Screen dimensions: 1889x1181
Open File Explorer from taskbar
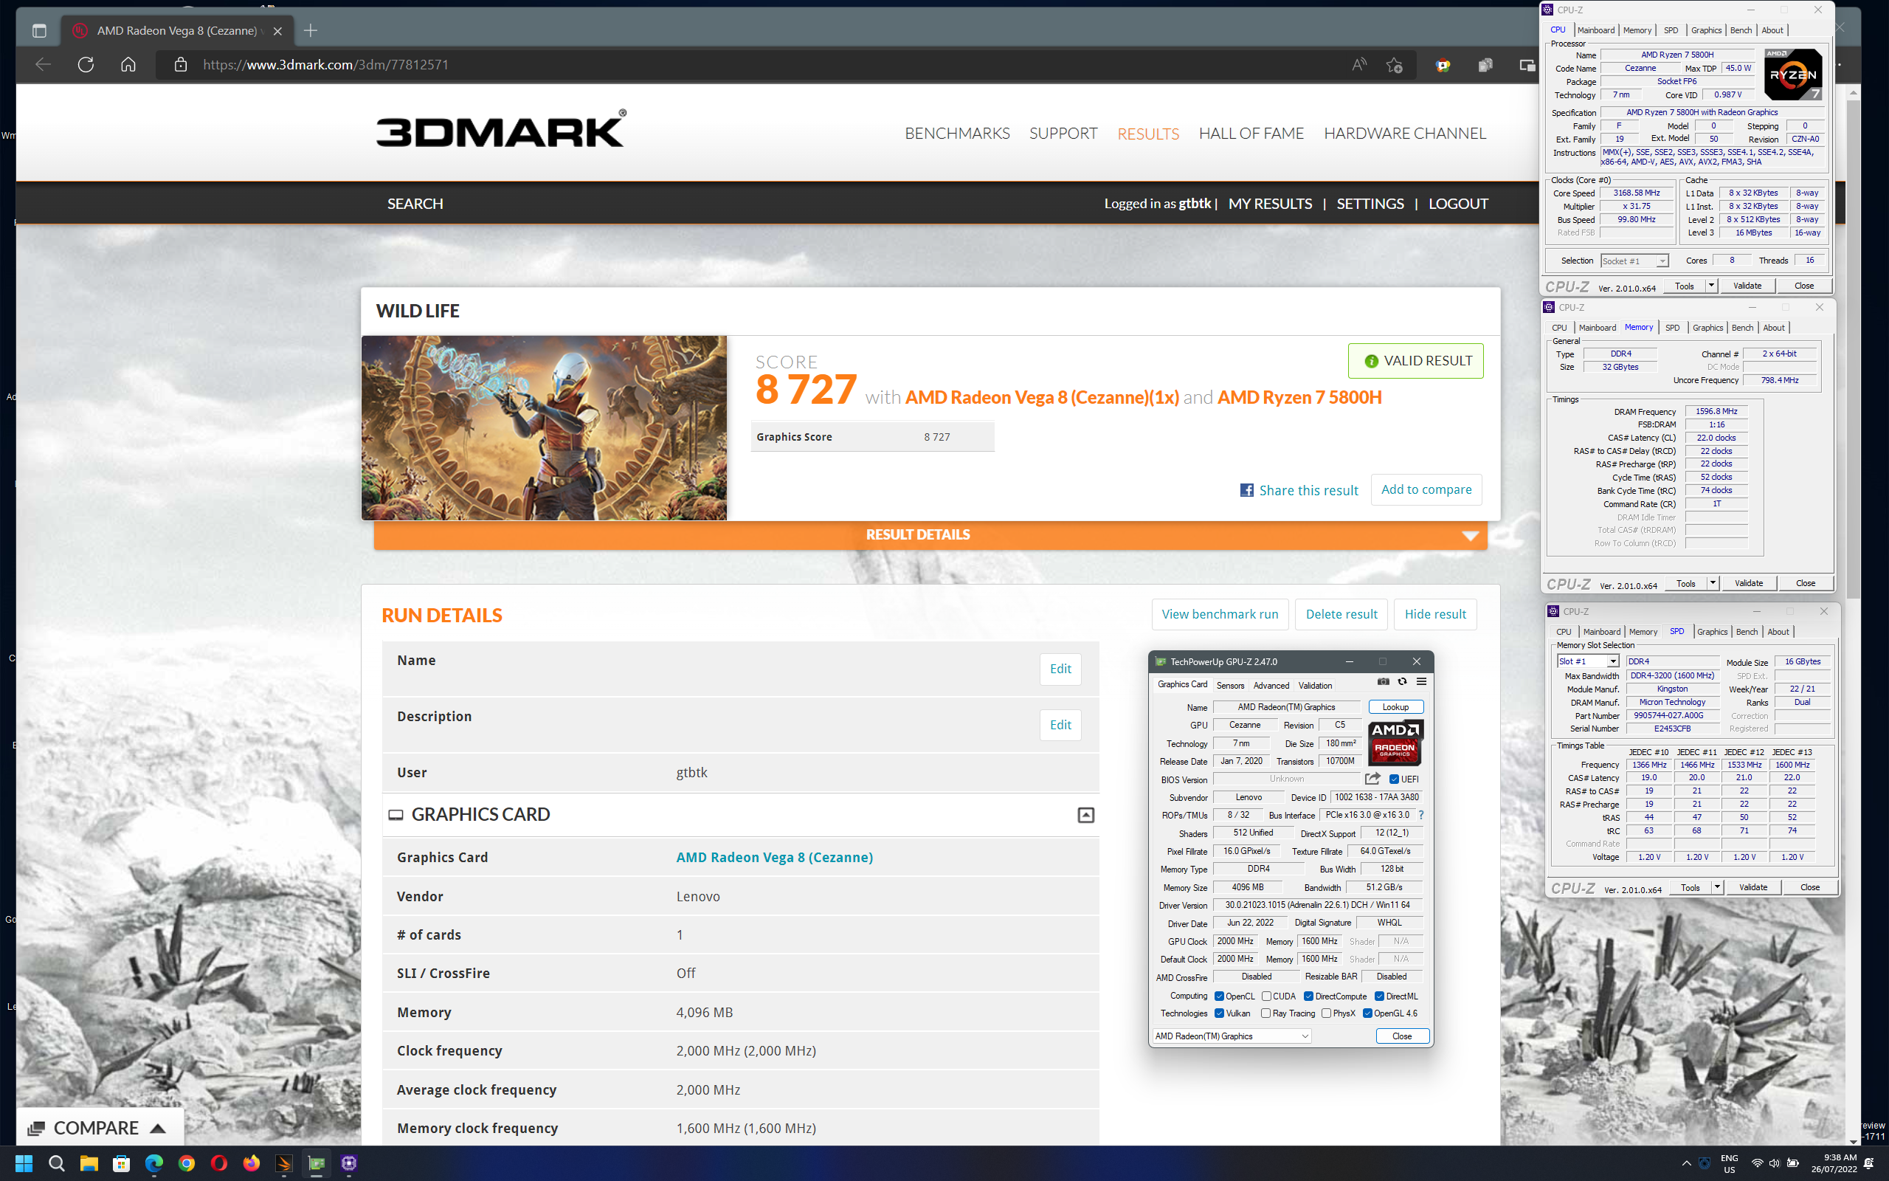click(x=89, y=1163)
